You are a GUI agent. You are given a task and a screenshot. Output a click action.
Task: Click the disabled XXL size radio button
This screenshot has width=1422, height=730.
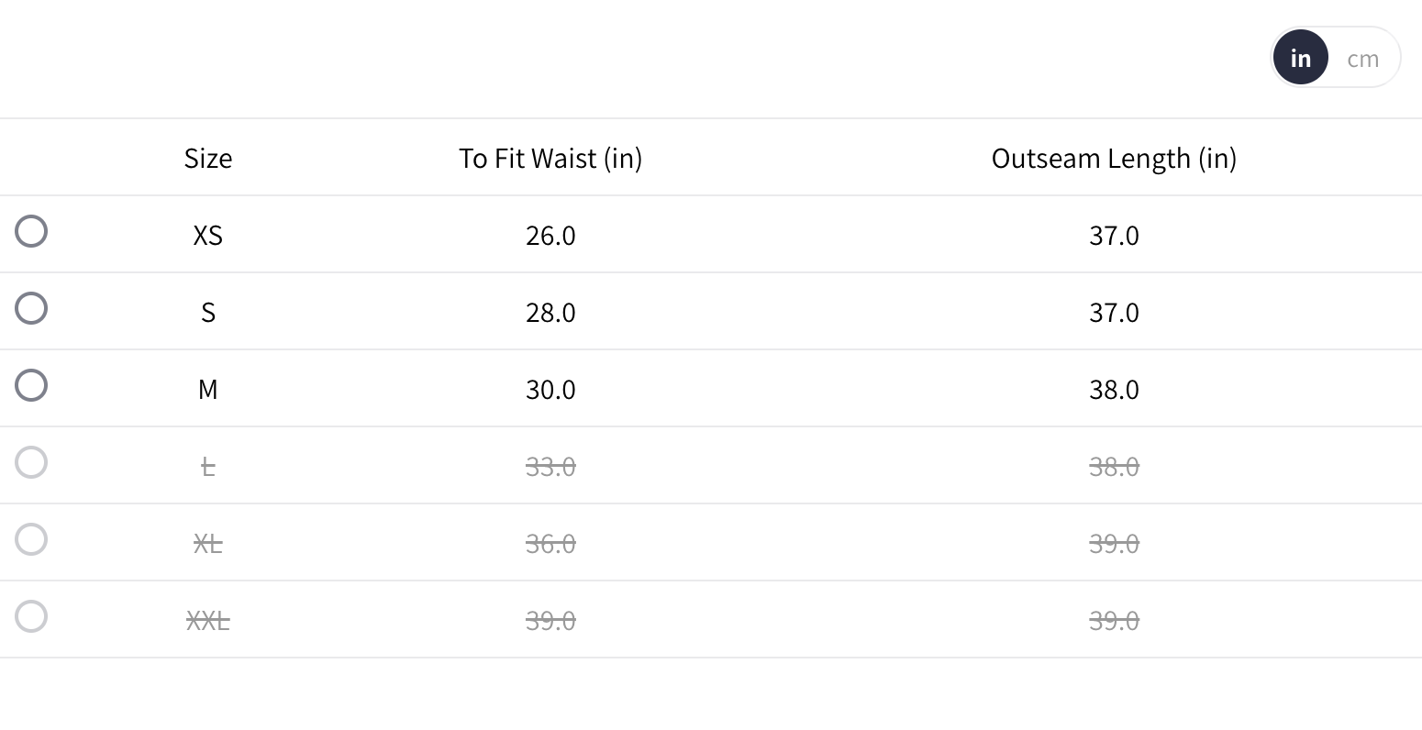click(x=31, y=616)
